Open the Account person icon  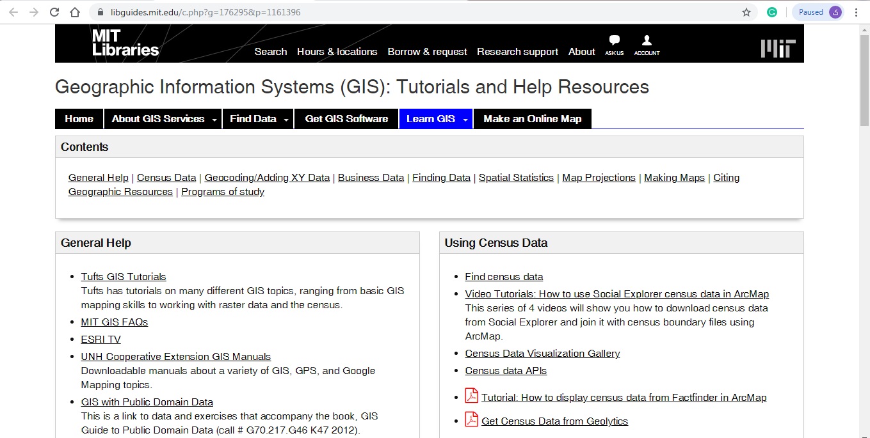pyautogui.click(x=647, y=45)
